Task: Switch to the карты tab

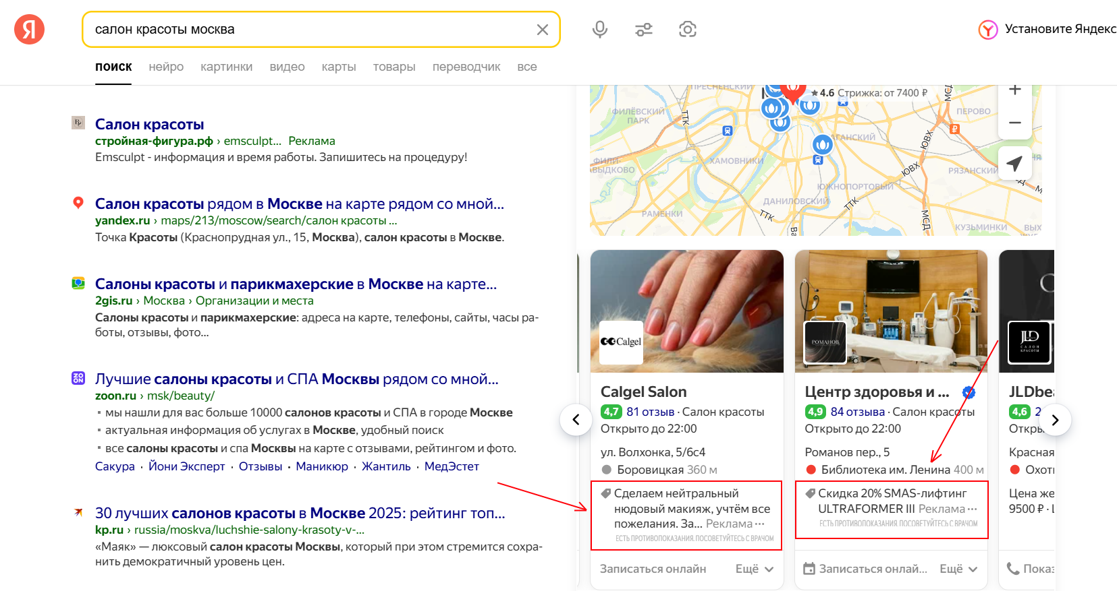Action: pos(339,67)
